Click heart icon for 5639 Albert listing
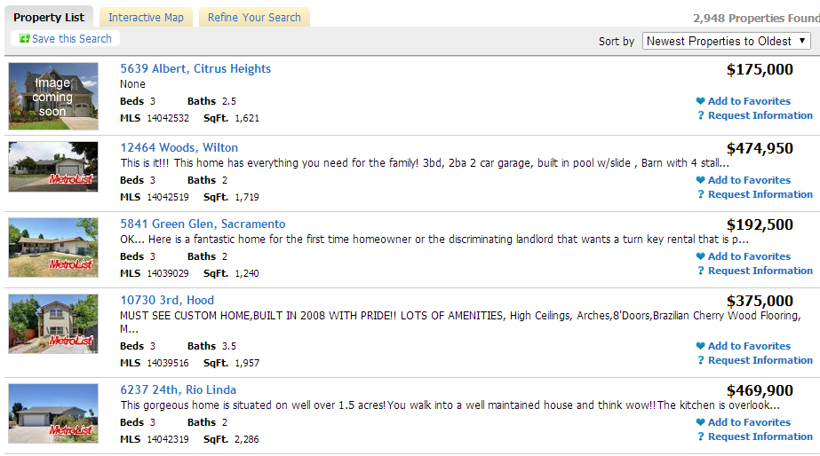 pos(700,102)
